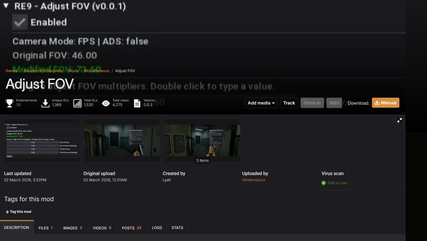Viewport: 427px width, 241px height.
Task: Click the Manual download button
Action: (386, 103)
